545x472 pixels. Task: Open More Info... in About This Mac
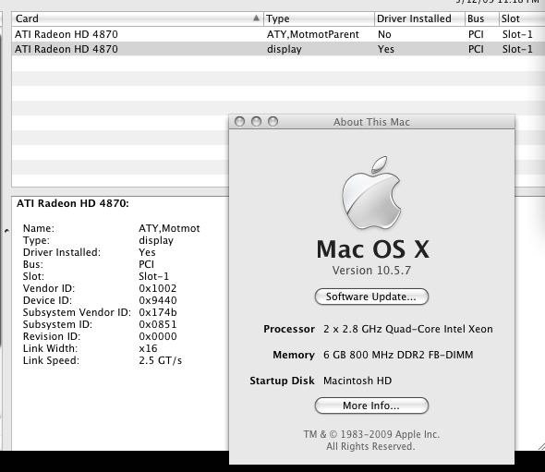pyautogui.click(x=371, y=405)
